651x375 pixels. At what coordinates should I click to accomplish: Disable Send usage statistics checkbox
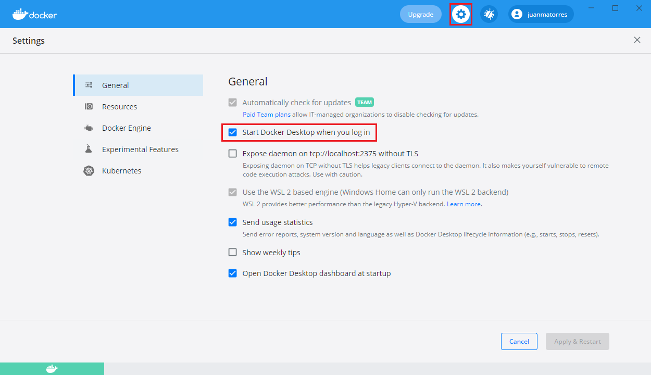(233, 222)
